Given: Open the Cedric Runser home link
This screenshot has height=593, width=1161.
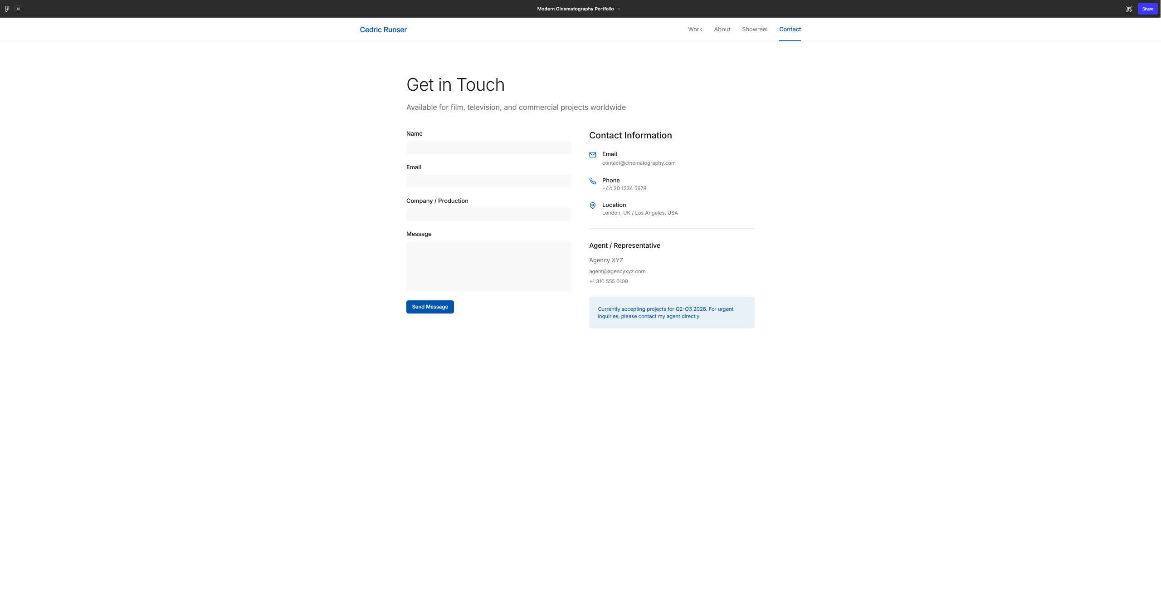Looking at the screenshot, I should (x=383, y=29).
